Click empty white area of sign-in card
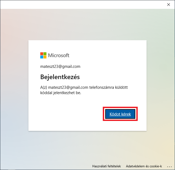The image size is (175, 170). (x=67, y=115)
